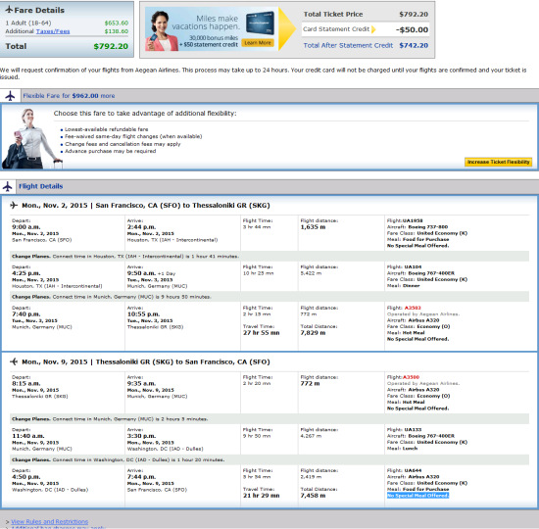Click the 9:35 a.m. Munich arrival time
Image resolution: width=539 pixels, height=529 pixels.
(141, 384)
